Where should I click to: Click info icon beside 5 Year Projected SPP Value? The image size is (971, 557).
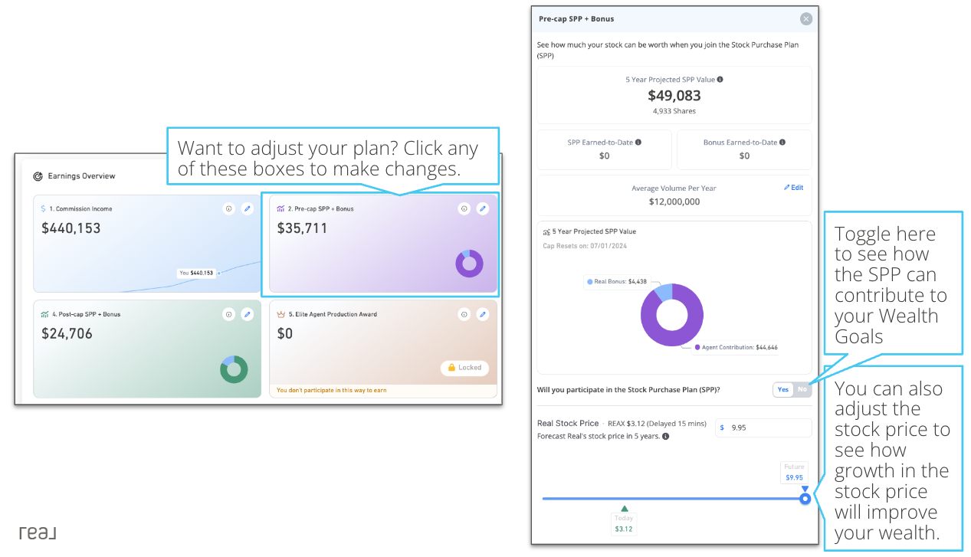(x=720, y=80)
